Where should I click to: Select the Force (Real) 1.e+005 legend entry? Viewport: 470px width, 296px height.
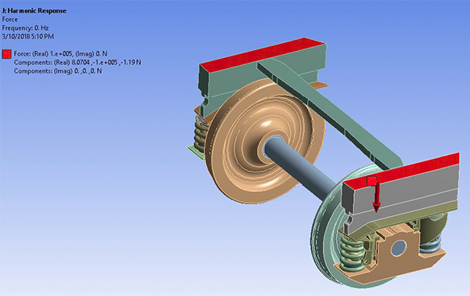click(60, 54)
